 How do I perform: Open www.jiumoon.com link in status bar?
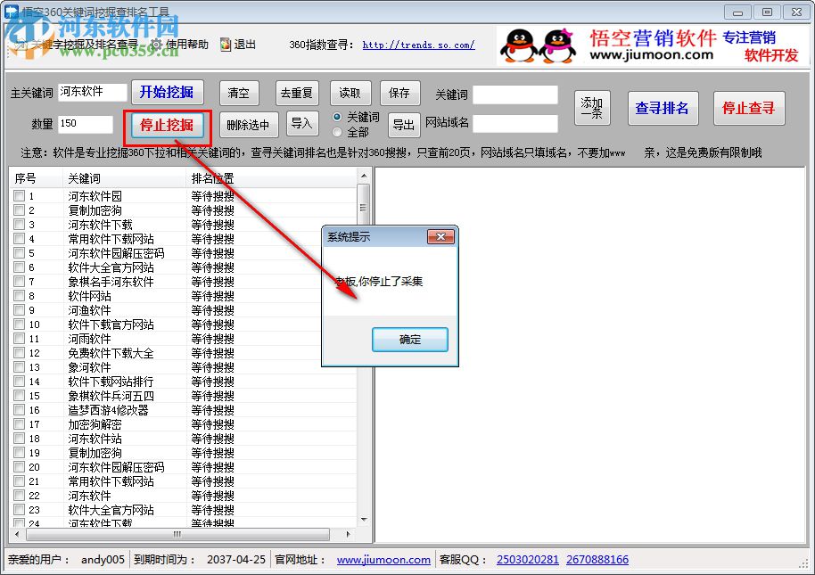tap(383, 560)
